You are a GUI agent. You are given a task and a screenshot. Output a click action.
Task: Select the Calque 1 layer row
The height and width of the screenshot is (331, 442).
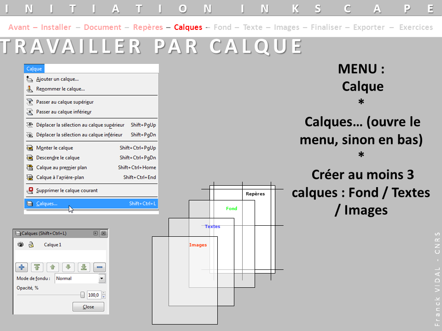point(60,245)
